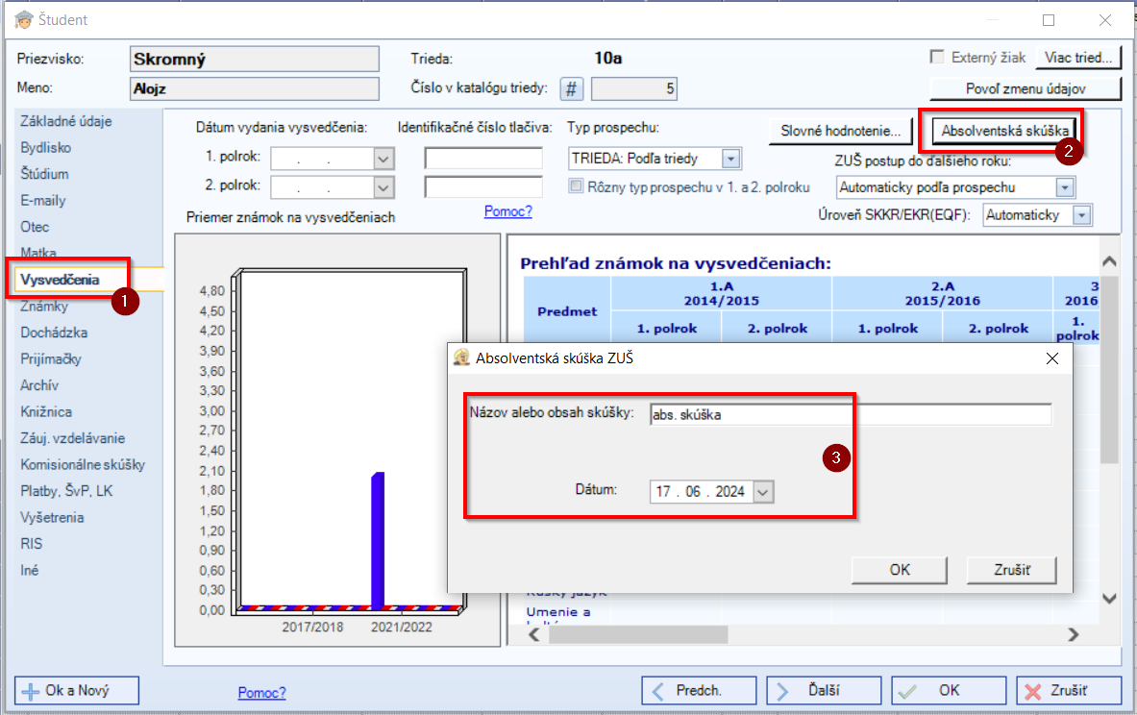This screenshot has height=715, width=1137.
Task: Open the E-maily section
Action: point(43,200)
